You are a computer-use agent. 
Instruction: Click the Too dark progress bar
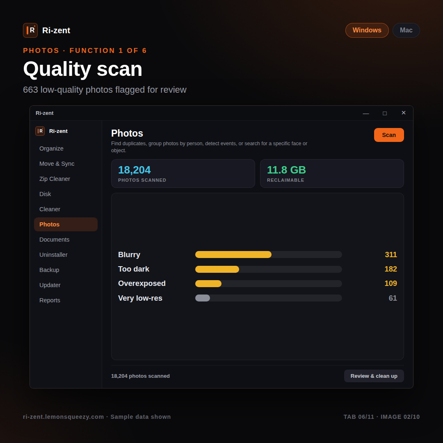[268, 269]
